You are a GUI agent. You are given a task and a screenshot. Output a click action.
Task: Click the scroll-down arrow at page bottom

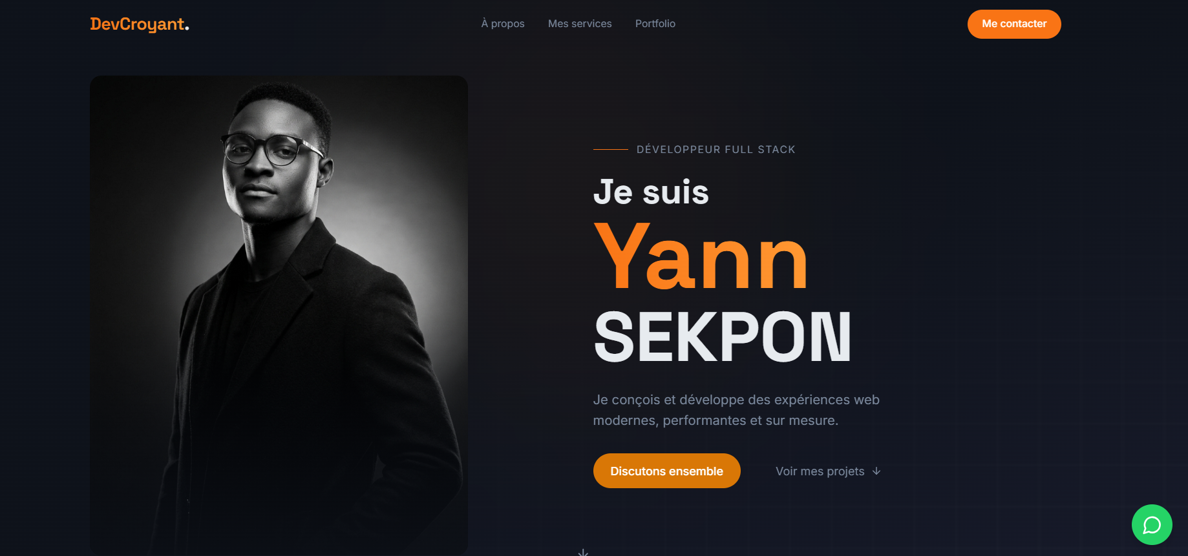tap(583, 552)
